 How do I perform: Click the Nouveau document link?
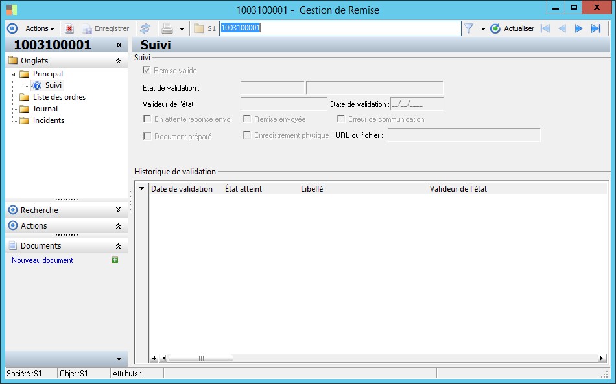pyautogui.click(x=42, y=260)
